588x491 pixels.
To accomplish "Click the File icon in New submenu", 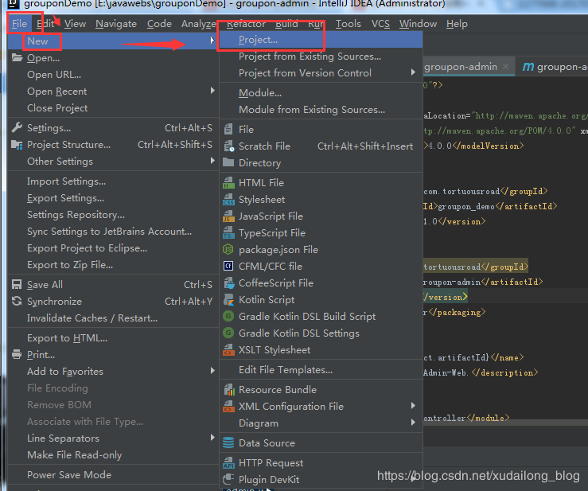I will click(228, 130).
